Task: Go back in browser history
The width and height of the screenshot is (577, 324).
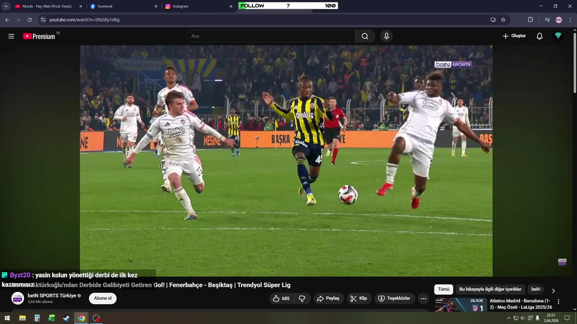Action: coord(7,20)
